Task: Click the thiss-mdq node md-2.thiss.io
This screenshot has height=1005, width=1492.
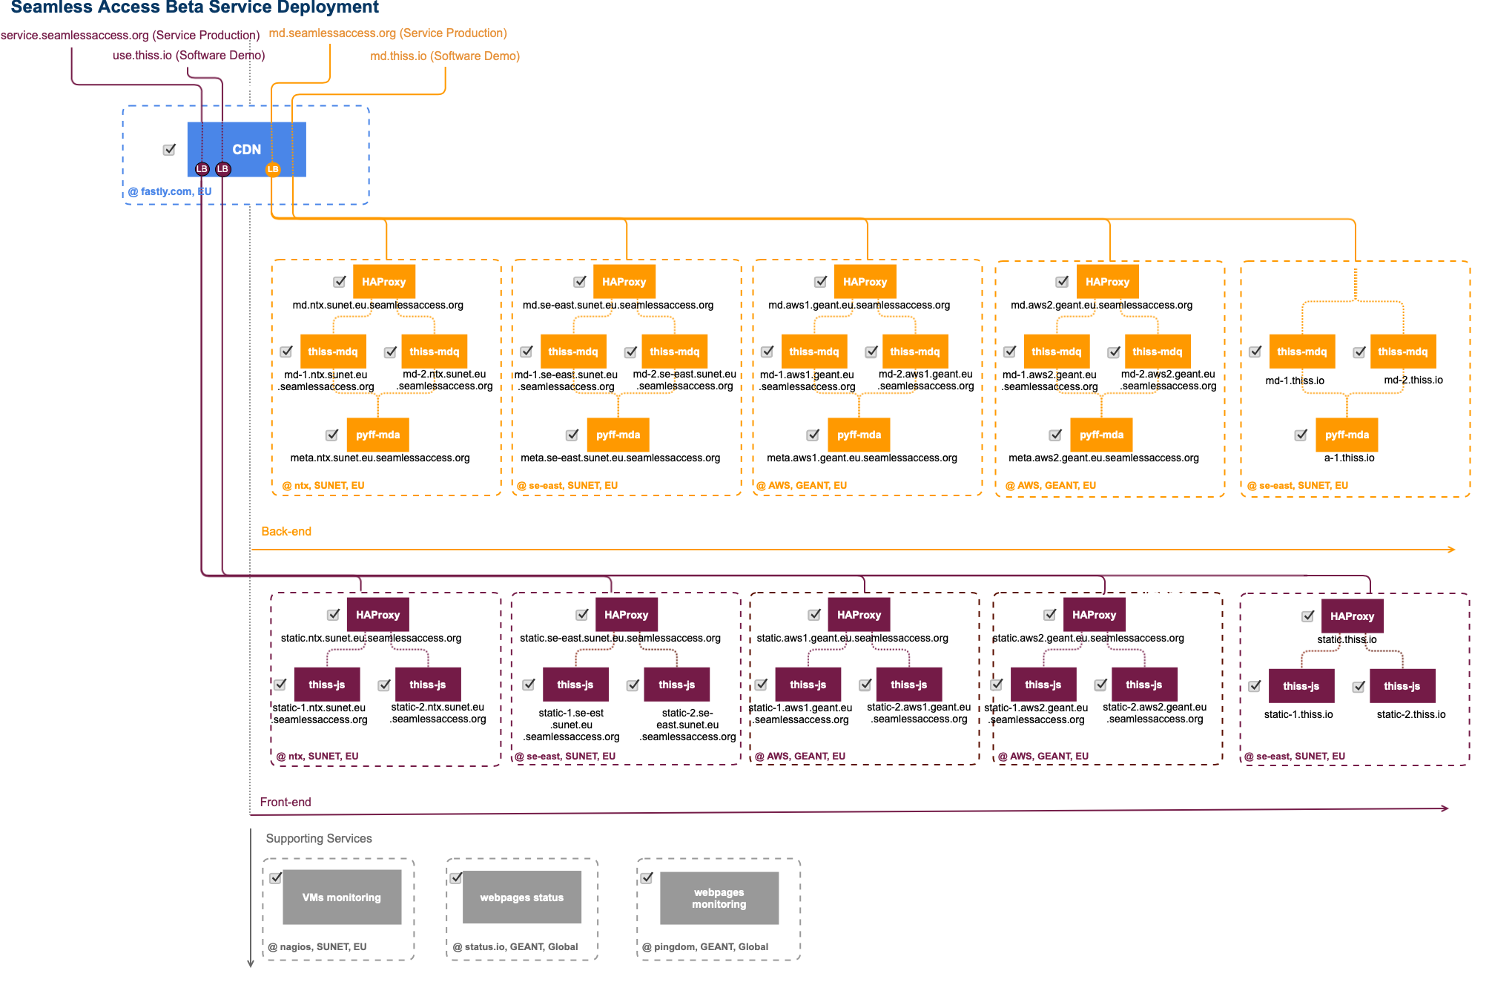Action: click(x=1403, y=352)
